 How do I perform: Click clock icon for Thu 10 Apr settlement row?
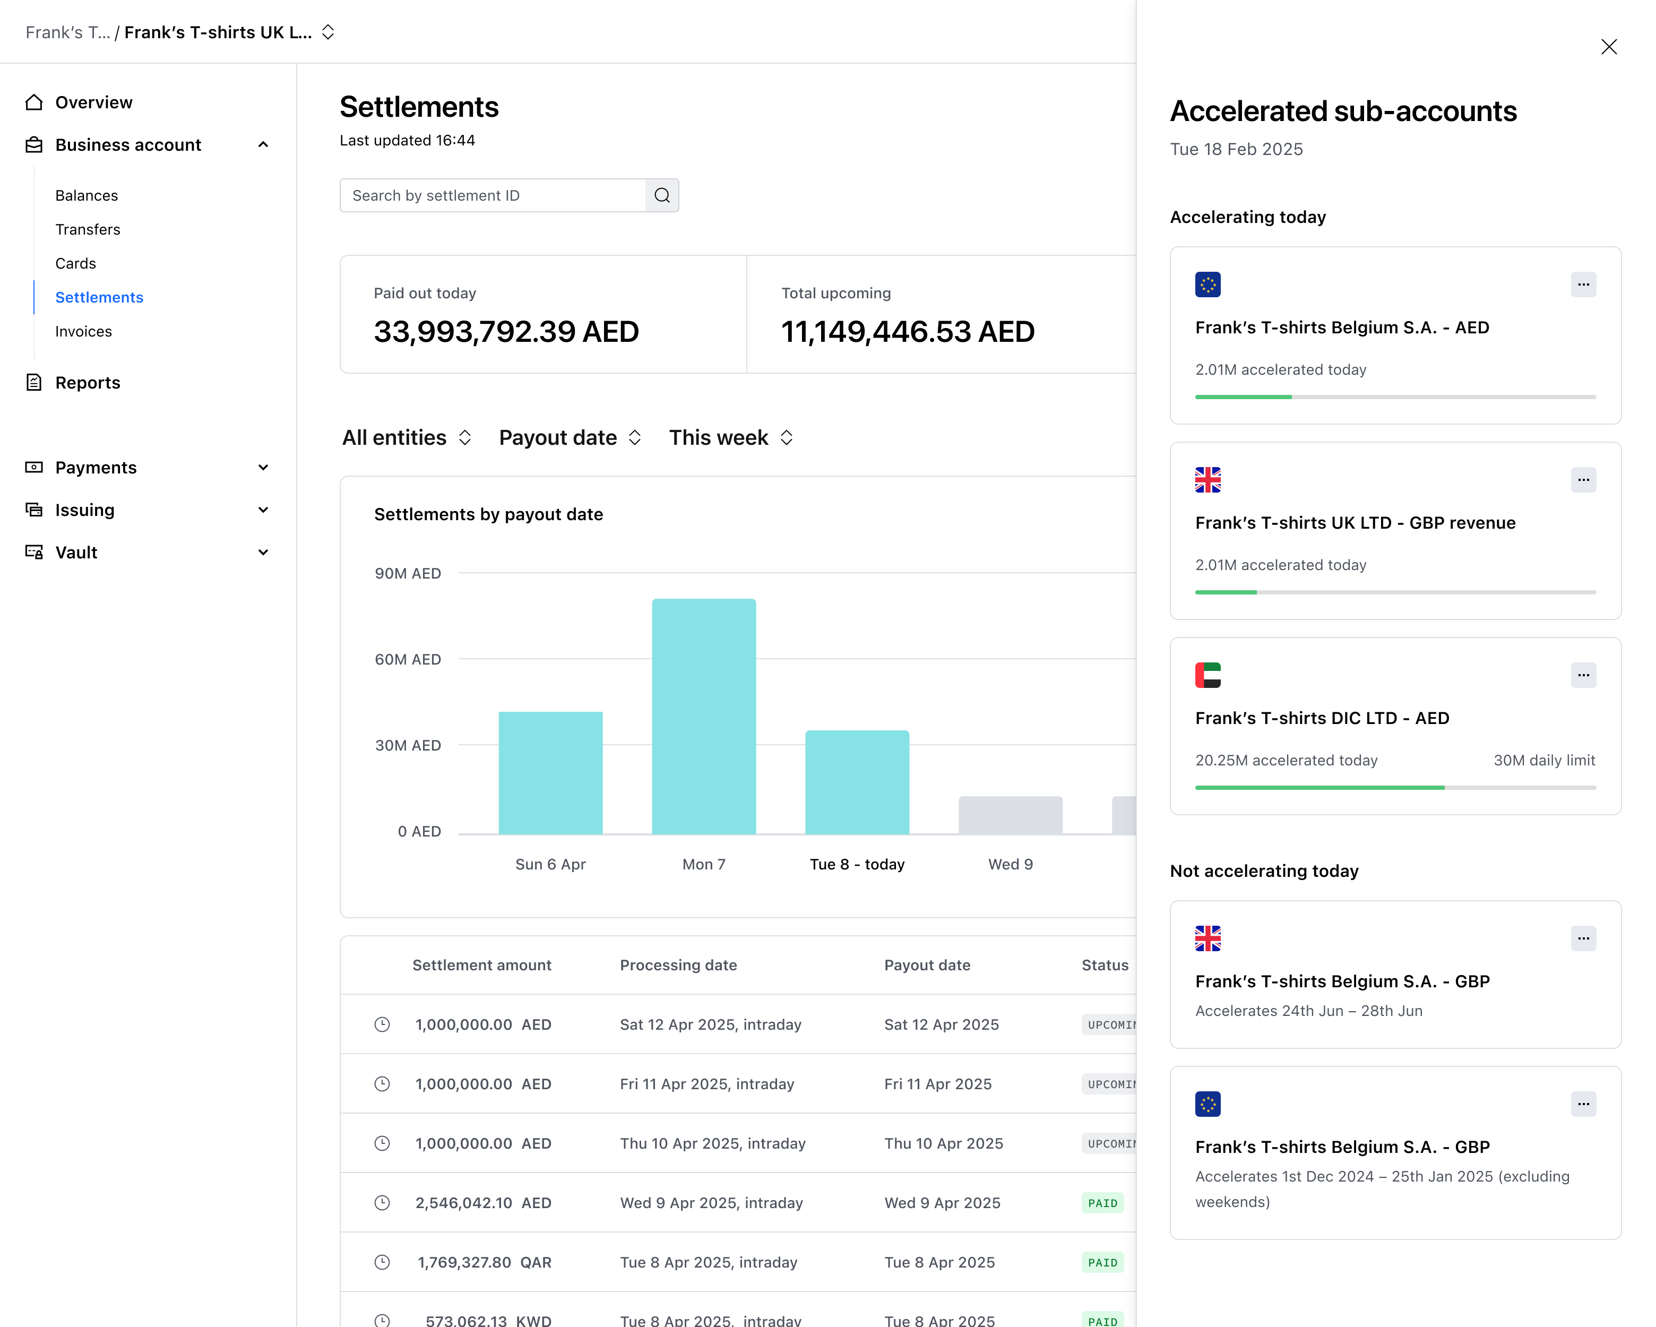(382, 1143)
